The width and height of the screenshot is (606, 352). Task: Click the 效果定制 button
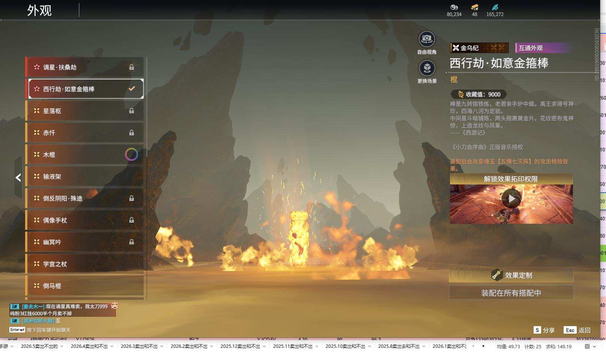(x=511, y=275)
